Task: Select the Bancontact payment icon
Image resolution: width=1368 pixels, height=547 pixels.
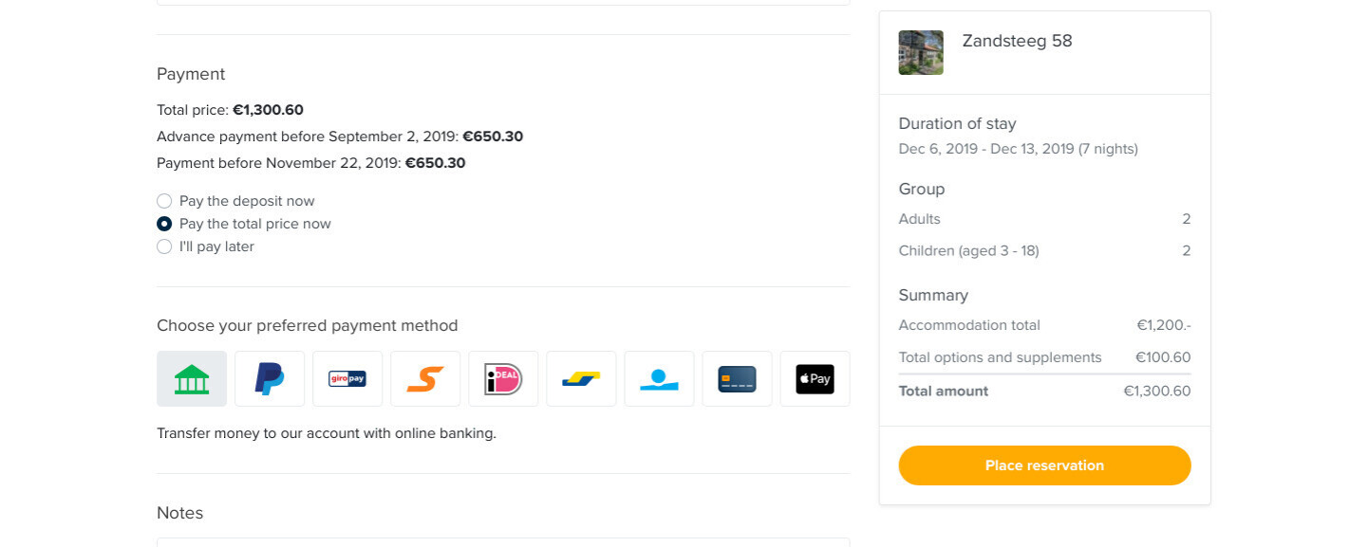Action: click(x=581, y=379)
